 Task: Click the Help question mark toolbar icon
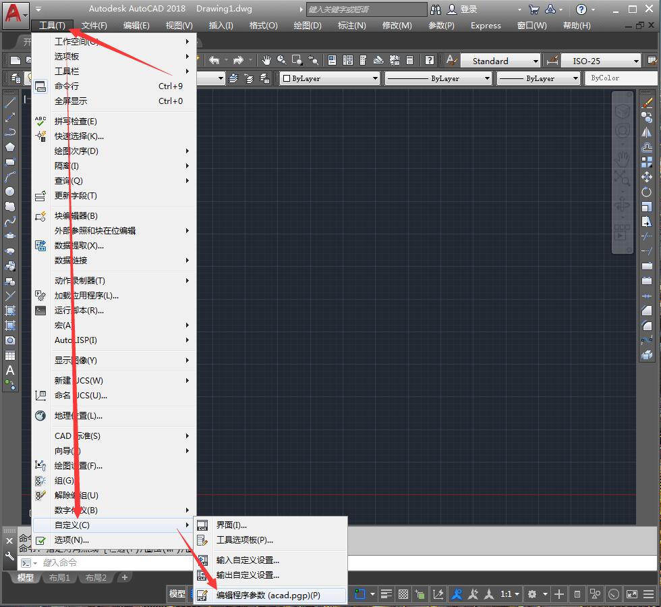(x=429, y=60)
